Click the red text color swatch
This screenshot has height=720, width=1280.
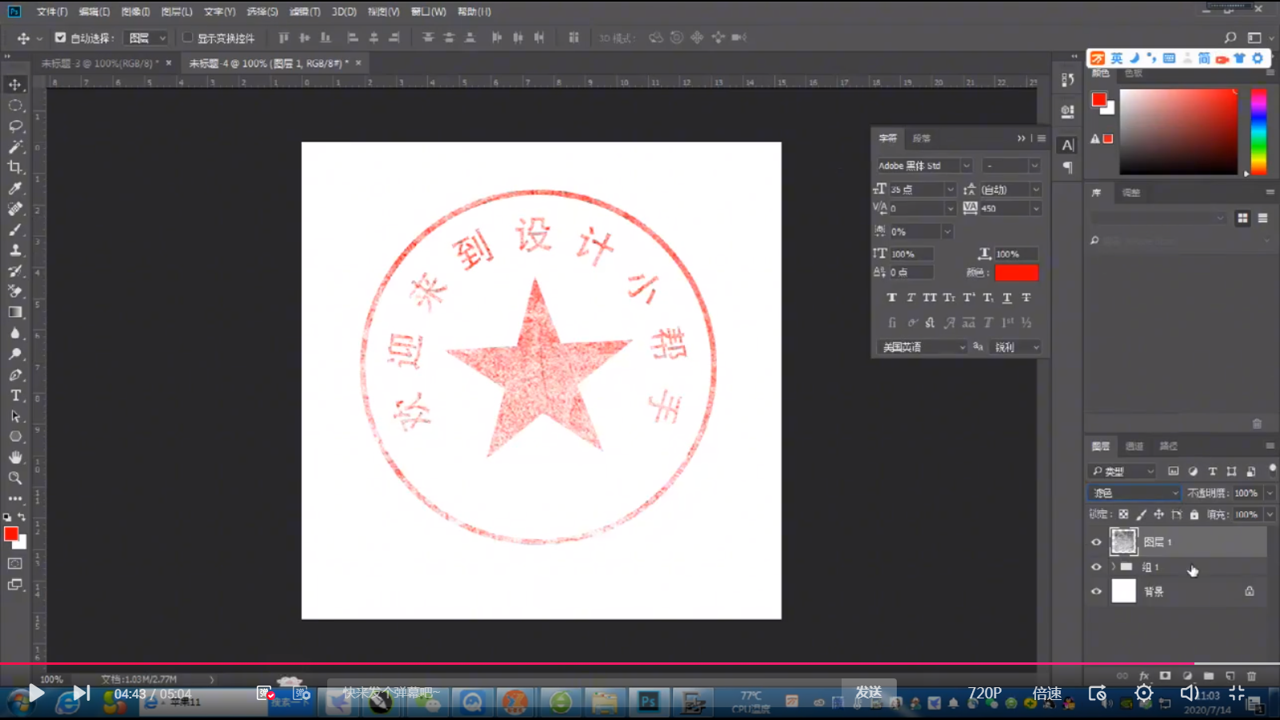1017,272
